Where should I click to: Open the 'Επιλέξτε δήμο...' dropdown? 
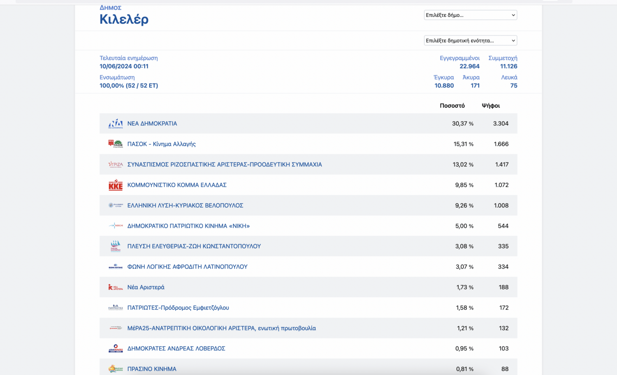[471, 15]
